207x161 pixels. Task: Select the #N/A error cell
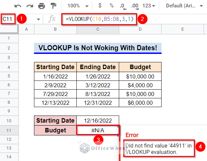(x=98, y=130)
